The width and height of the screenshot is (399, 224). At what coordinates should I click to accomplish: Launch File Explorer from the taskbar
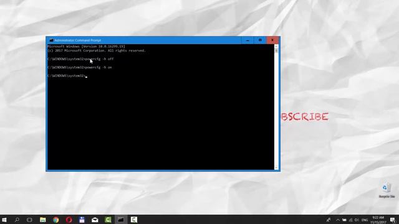tap(43, 220)
